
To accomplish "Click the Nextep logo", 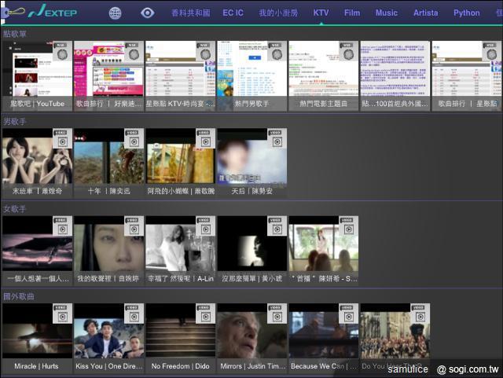I will pyautogui.click(x=53, y=12).
